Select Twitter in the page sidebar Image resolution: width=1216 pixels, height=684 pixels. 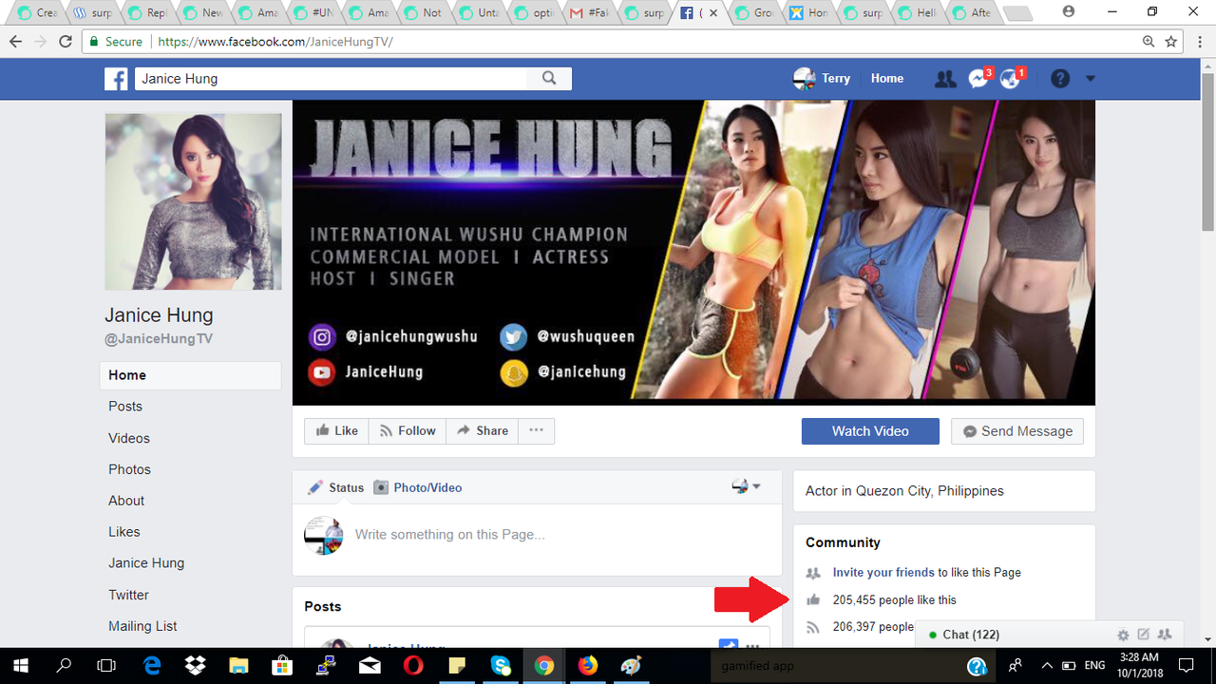tap(128, 595)
